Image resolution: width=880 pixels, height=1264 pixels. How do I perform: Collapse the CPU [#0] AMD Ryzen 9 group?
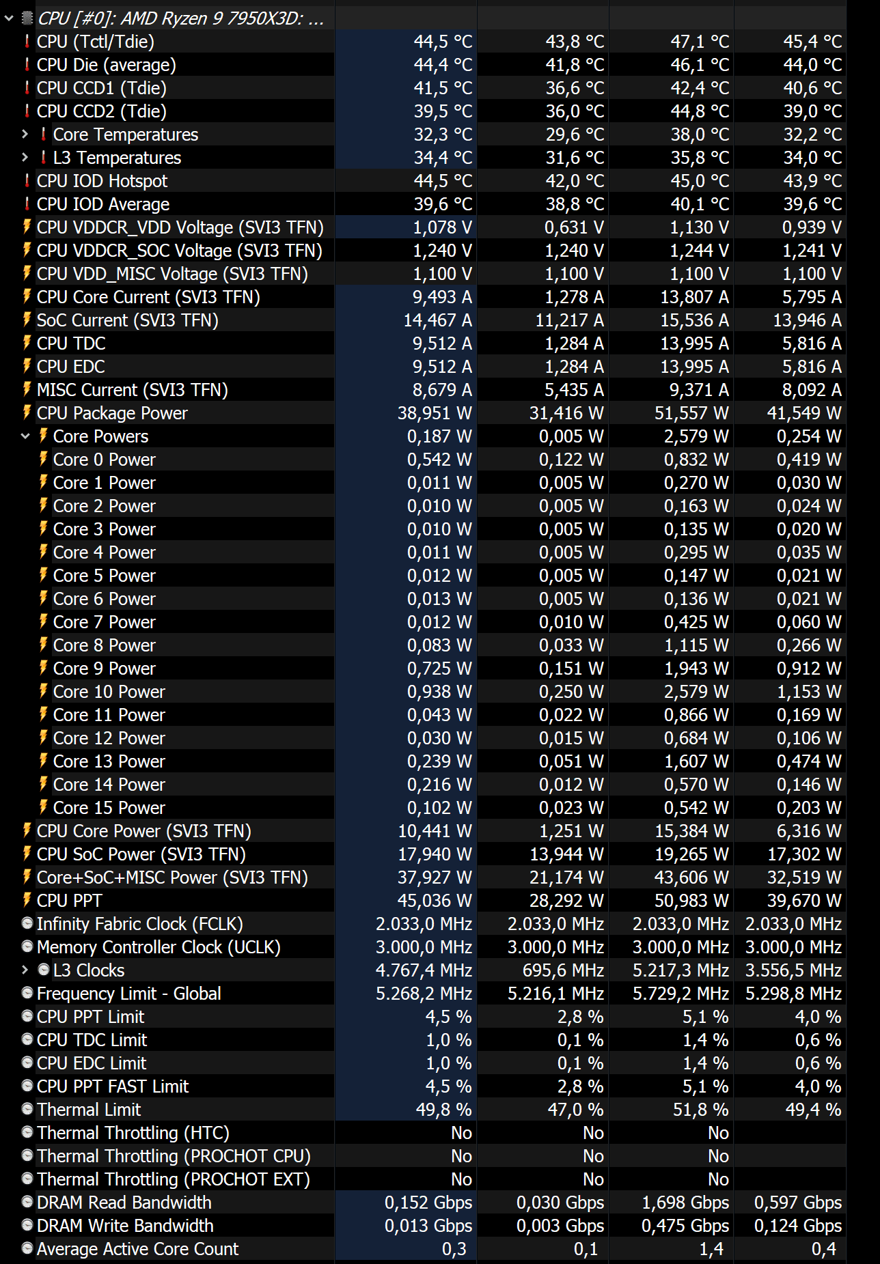(9, 18)
